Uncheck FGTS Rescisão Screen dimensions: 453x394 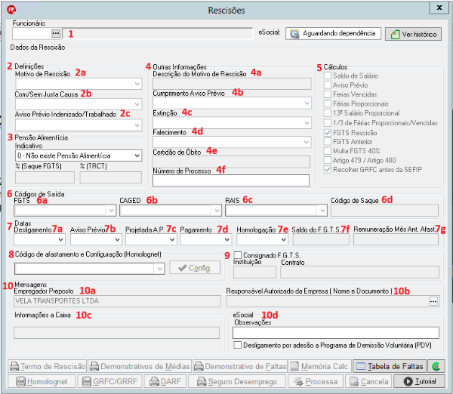point(328,133)
